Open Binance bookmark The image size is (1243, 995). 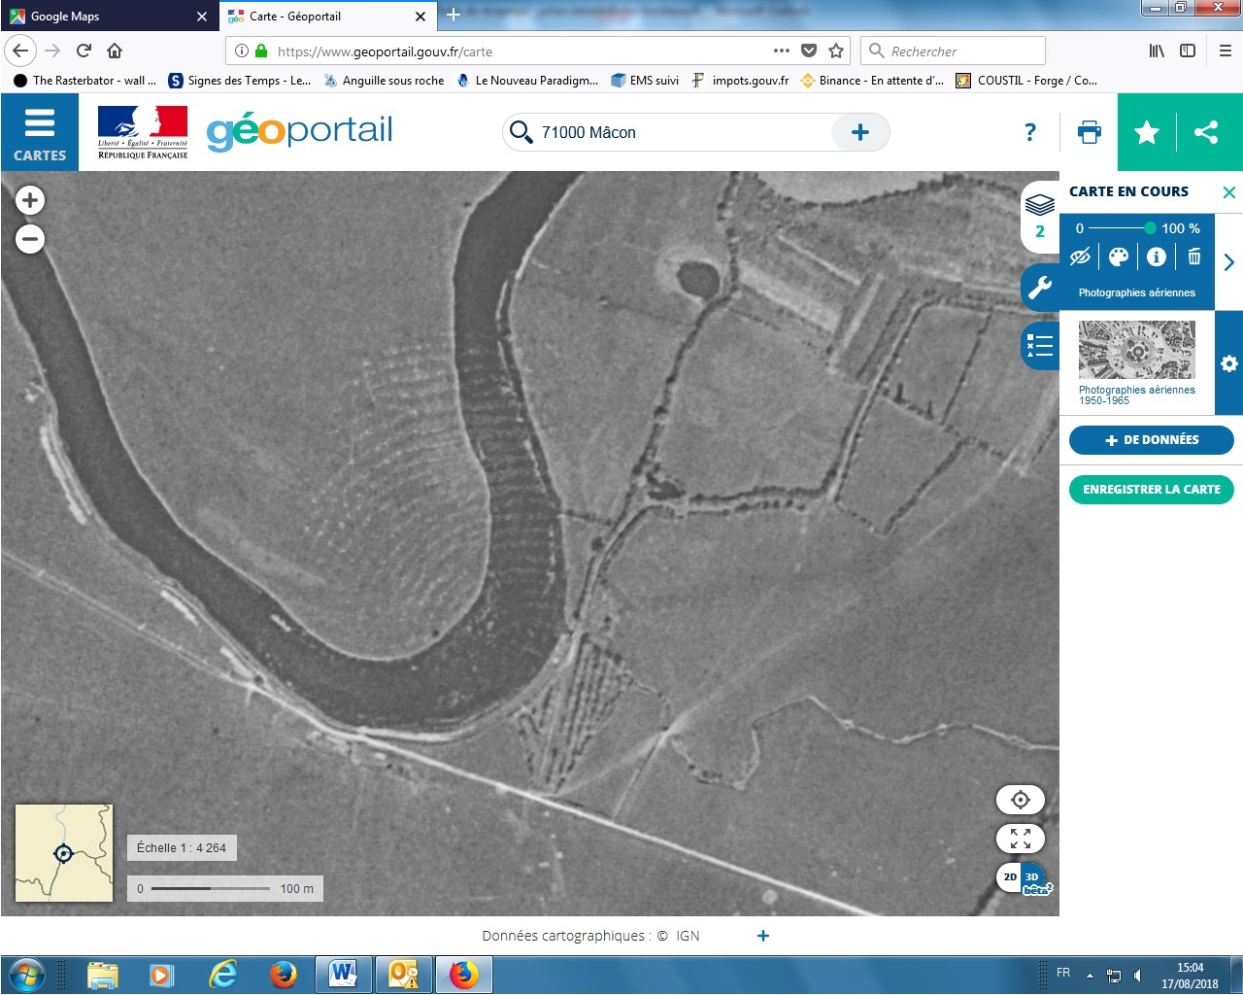(x=872, y=81)
